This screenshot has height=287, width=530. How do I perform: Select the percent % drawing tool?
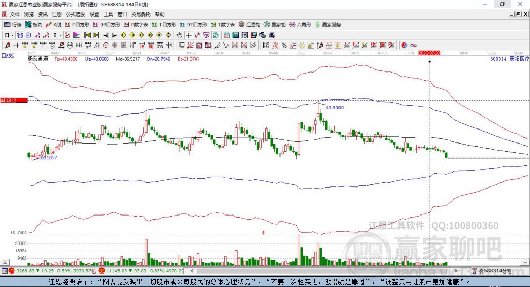[x=284, y=45]
